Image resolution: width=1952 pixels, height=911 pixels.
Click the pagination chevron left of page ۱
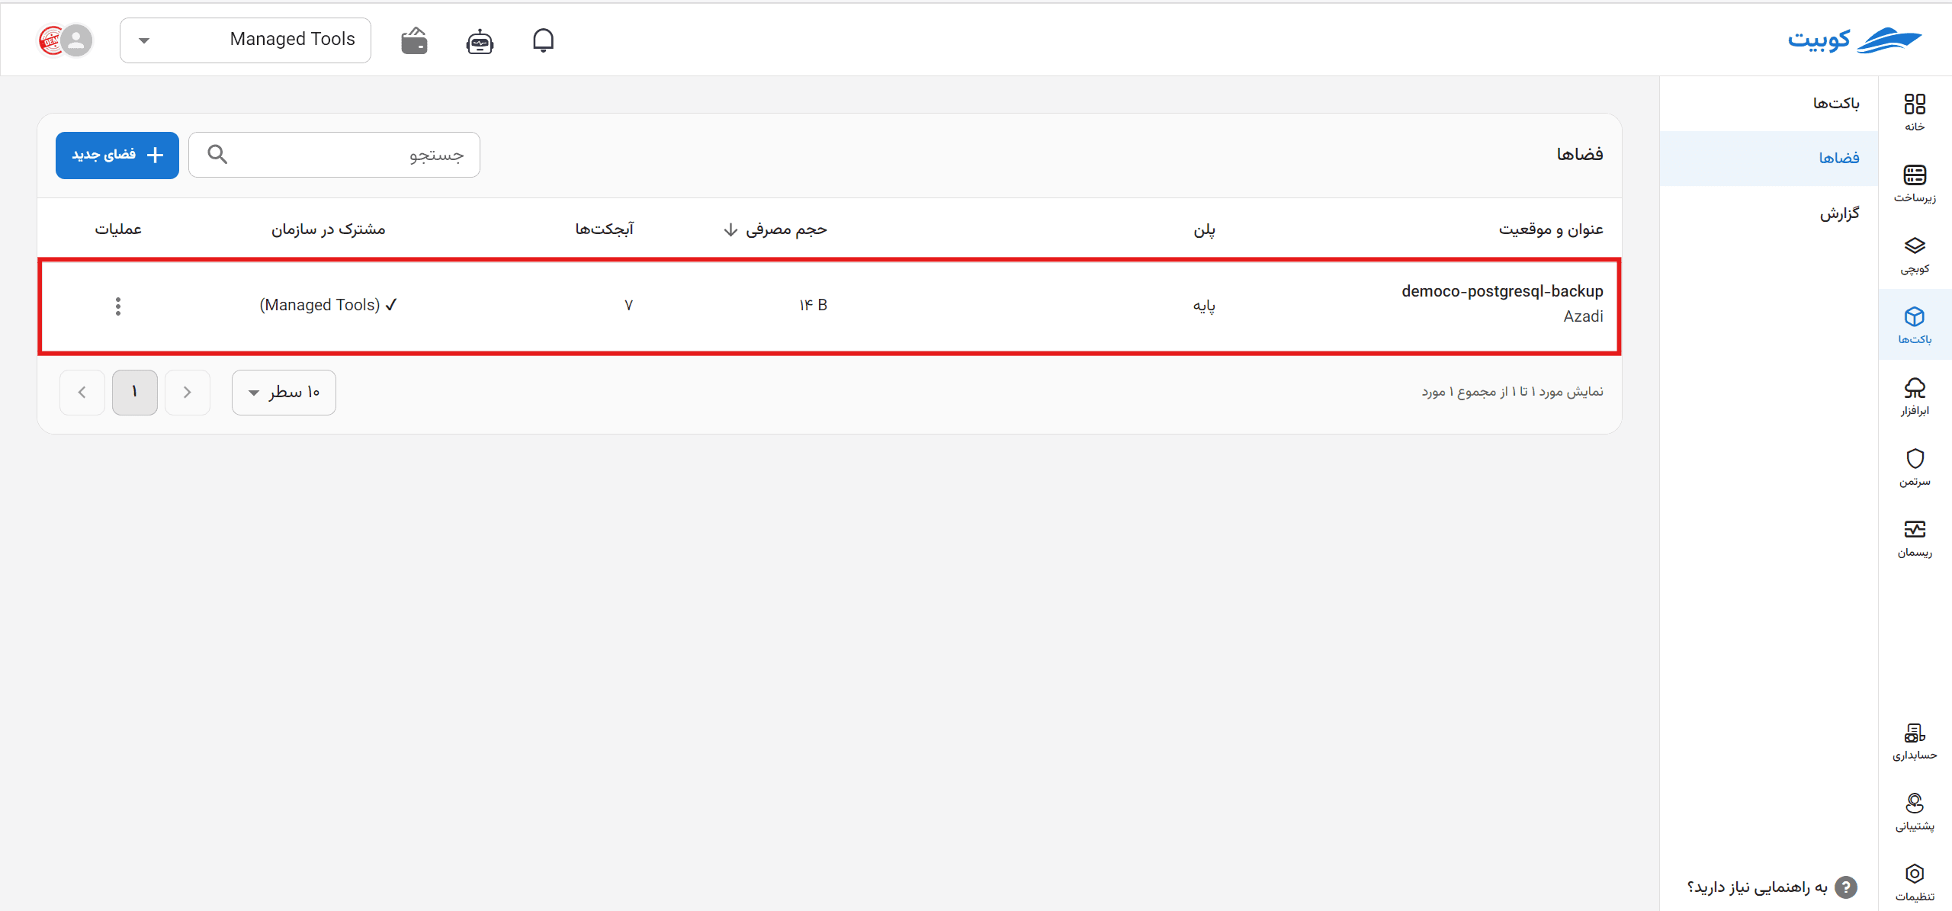click(x=82, y=392)
